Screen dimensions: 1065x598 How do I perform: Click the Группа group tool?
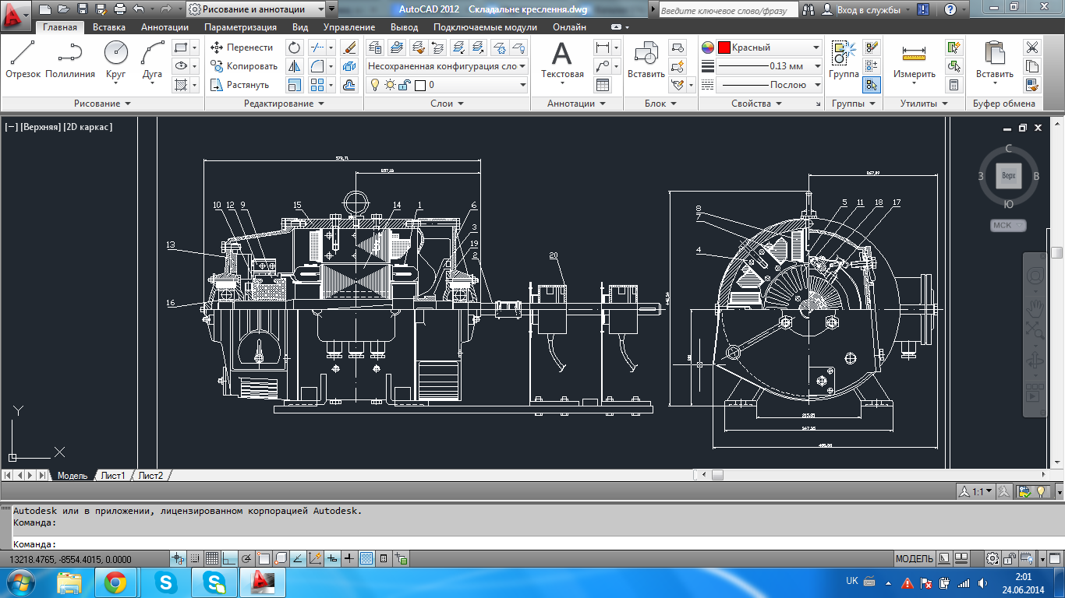(844, 60)
